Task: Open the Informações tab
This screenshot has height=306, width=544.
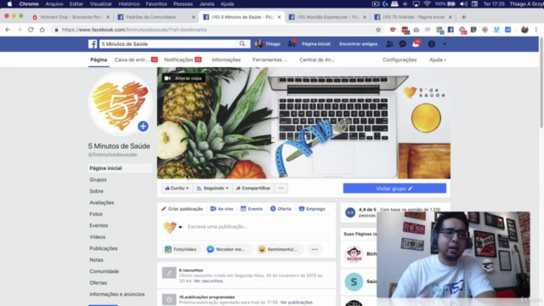Action: coord(226,59)
